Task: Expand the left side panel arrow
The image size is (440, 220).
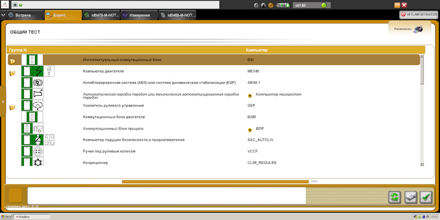Action: click(3, 102)
